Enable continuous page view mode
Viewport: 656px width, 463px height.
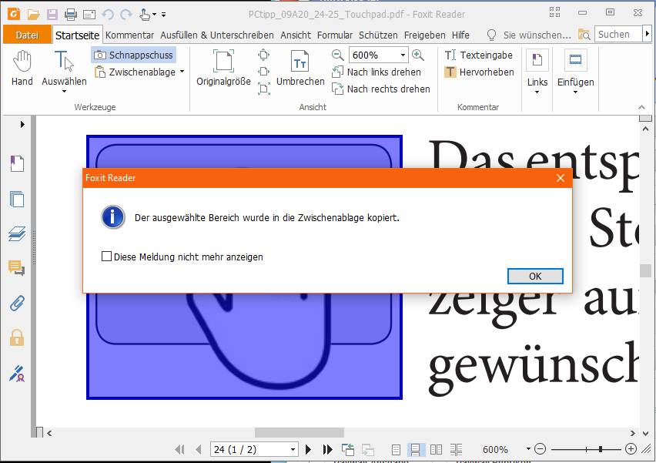click(x=415, y=450)
